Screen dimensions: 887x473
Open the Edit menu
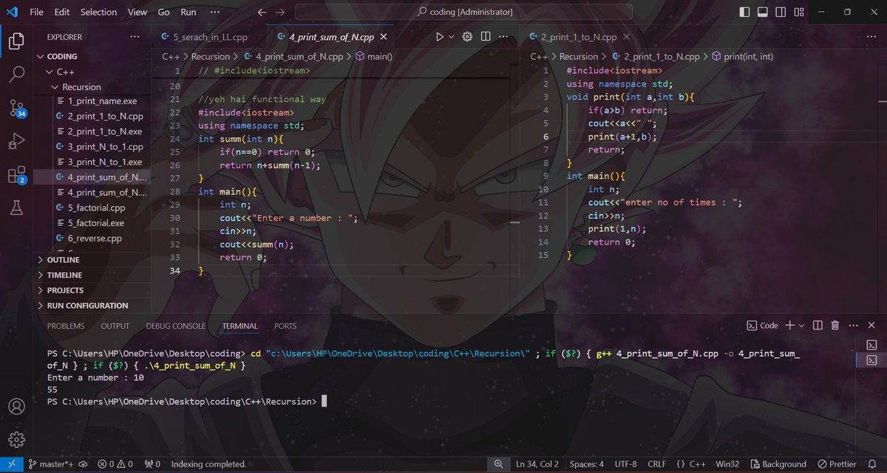[62, 12]
